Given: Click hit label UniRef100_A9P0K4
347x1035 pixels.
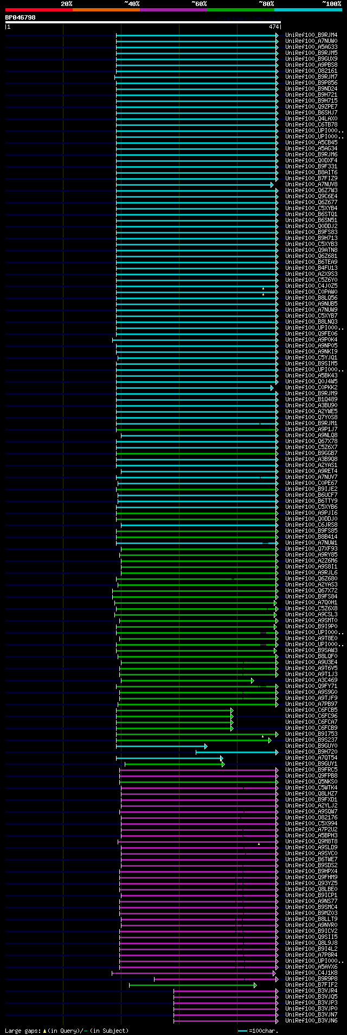Looking at the screenshot, I should point(311,340).
